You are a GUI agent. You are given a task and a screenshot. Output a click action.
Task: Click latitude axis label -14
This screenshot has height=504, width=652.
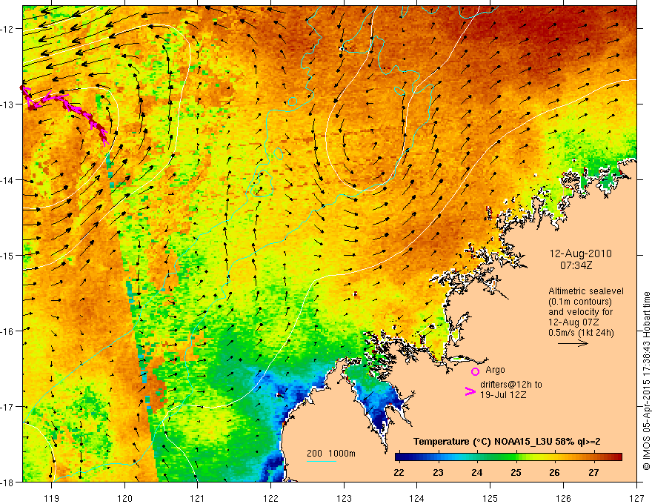[x=8, y=180]
